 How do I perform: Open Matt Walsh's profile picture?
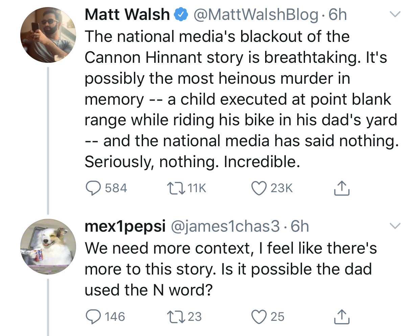(48, 35)
